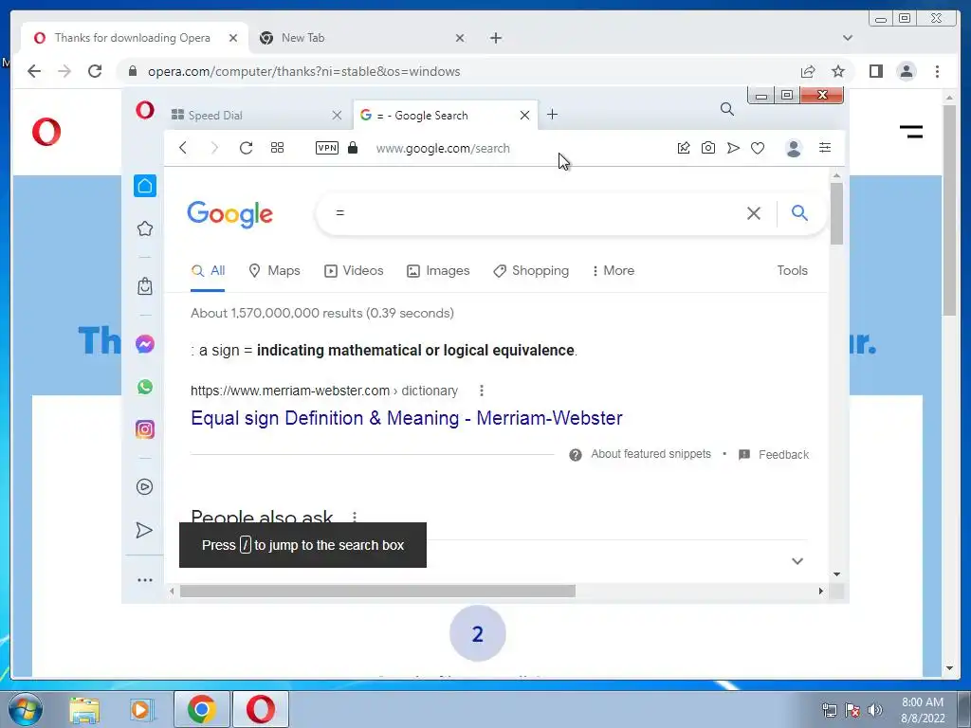Take a snapshot with Opera camera icon
971x728 pixels.
tap(707, 148)
